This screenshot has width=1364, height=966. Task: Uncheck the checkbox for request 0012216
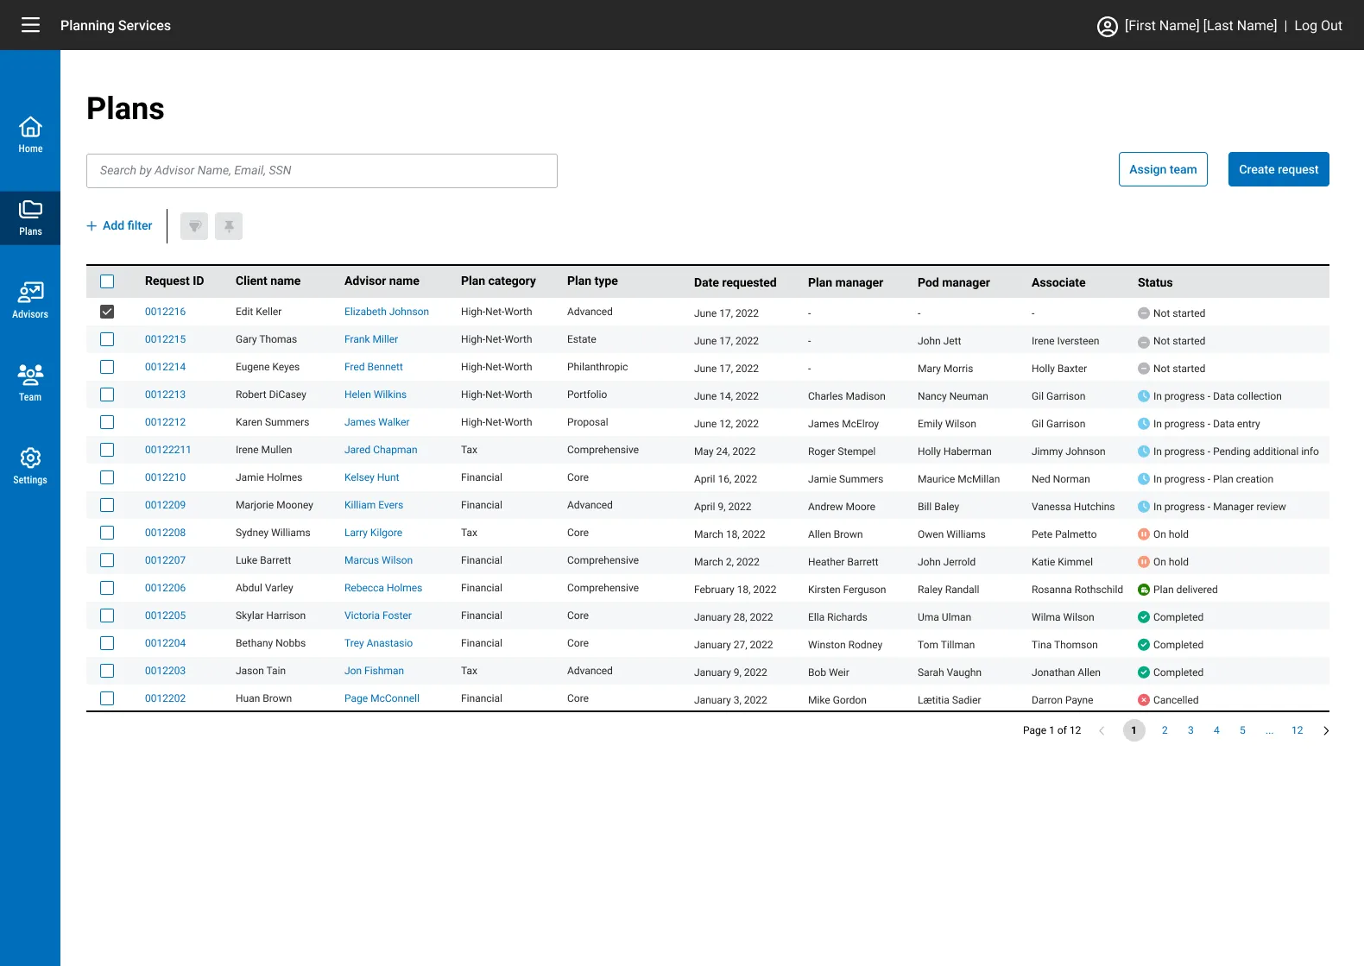[107, 312]
